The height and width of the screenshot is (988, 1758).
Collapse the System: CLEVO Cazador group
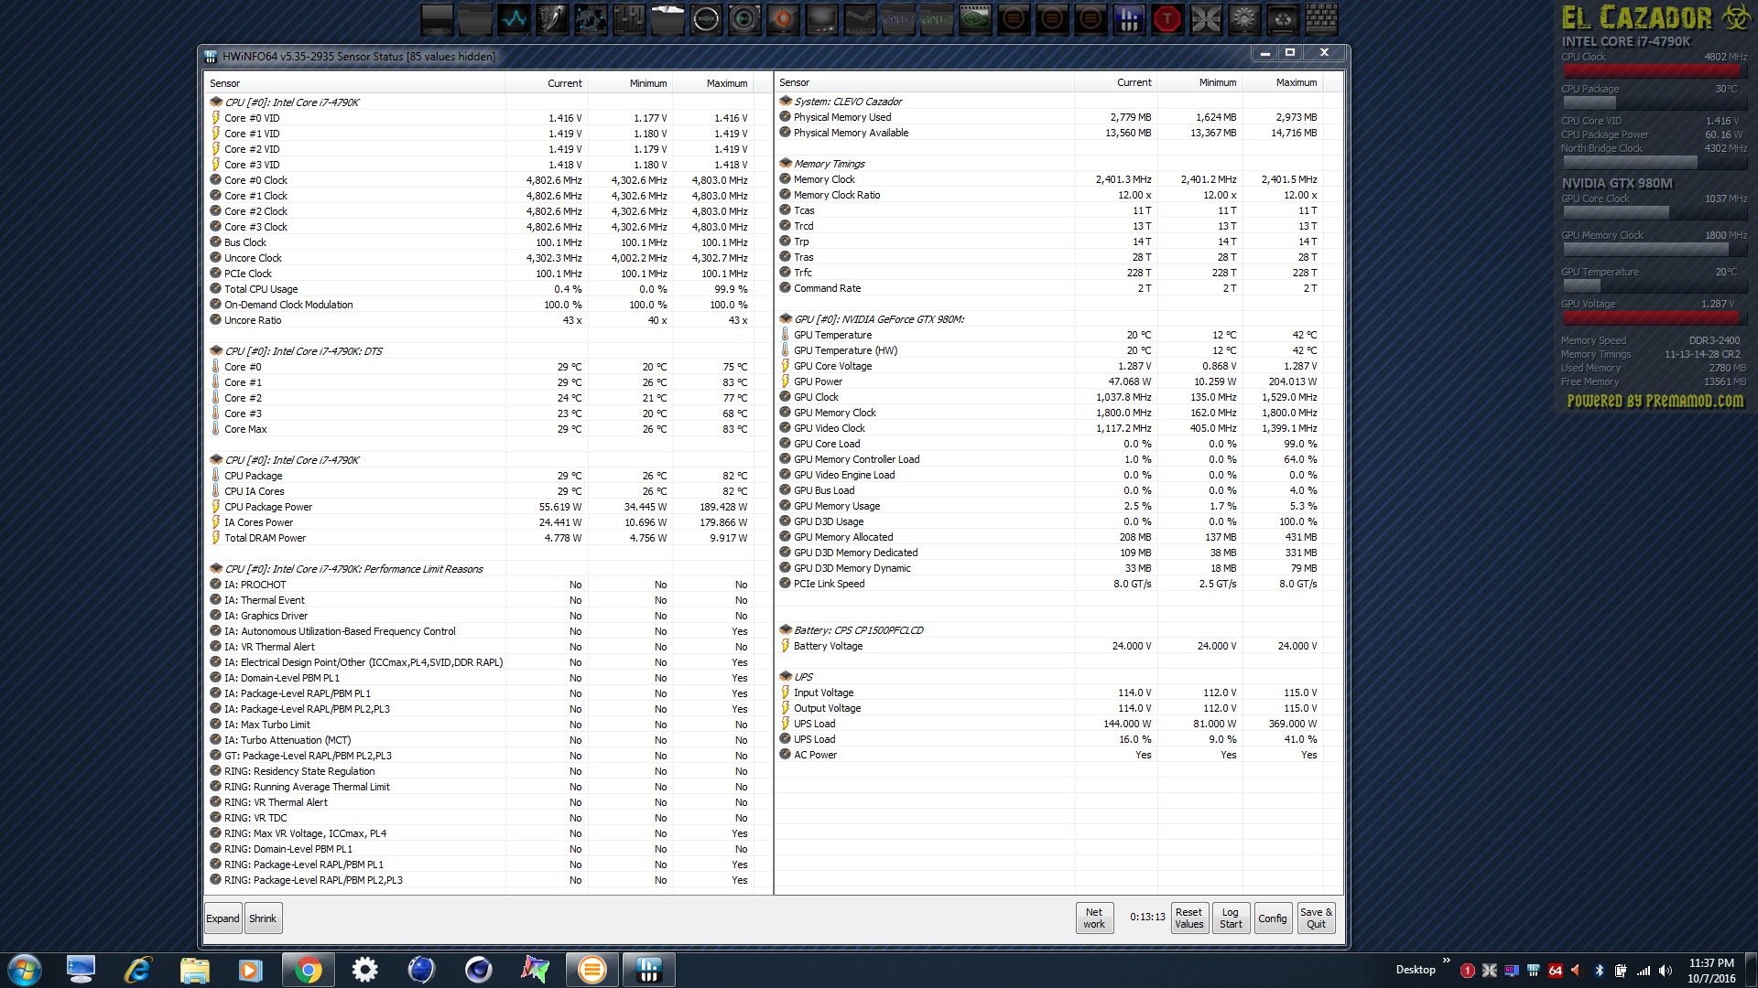click(786, 102)
